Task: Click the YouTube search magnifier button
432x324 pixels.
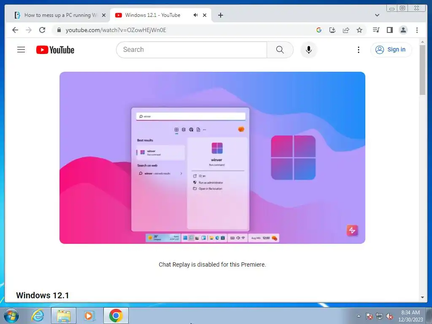Action: [280, 50]
